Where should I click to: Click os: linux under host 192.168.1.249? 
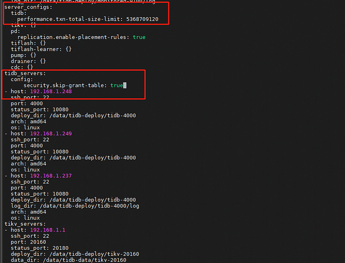[x=25, y=170]
